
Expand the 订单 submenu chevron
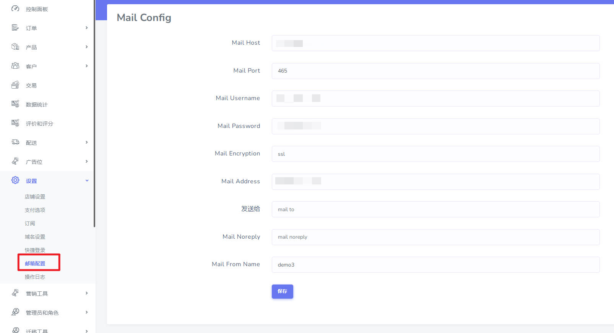click(87, 28)
